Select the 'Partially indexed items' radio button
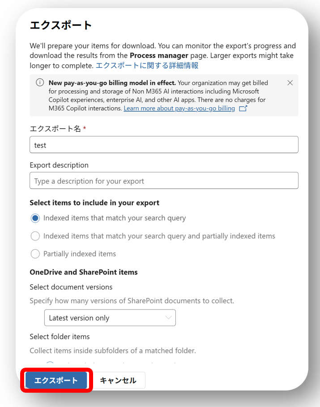The width and height of the screenshot is (320, 407). (x=35, y=254)
